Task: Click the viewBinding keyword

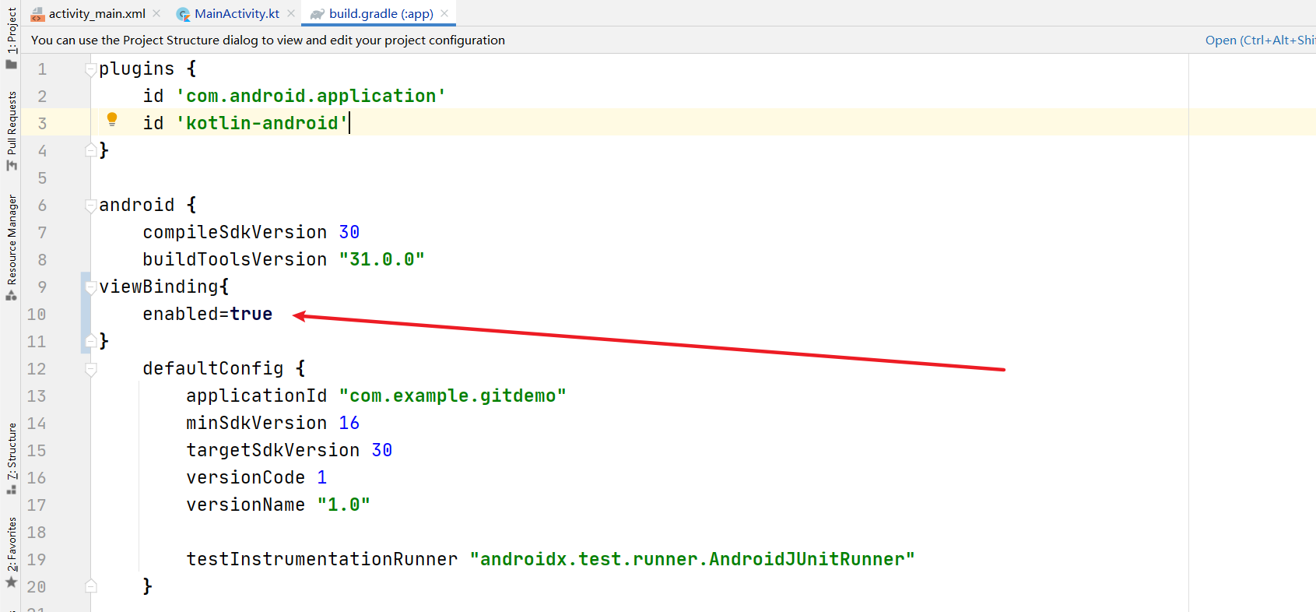Action: click(x=159, y=287)
